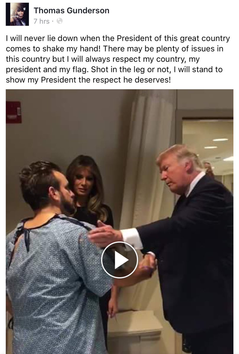239x354 pixels.
Task: Click the last line ending 'respect he deserves!'
Action: 88,80
